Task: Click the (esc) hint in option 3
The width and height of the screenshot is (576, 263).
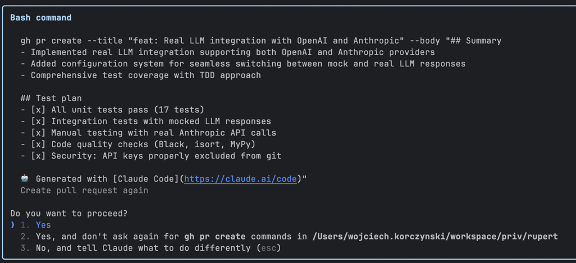Action: 271,248
